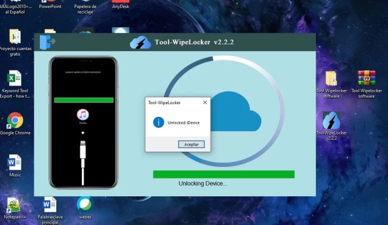Select Keyword Tool Export Excel file
The image size is (388, 225).
(15, 84)
